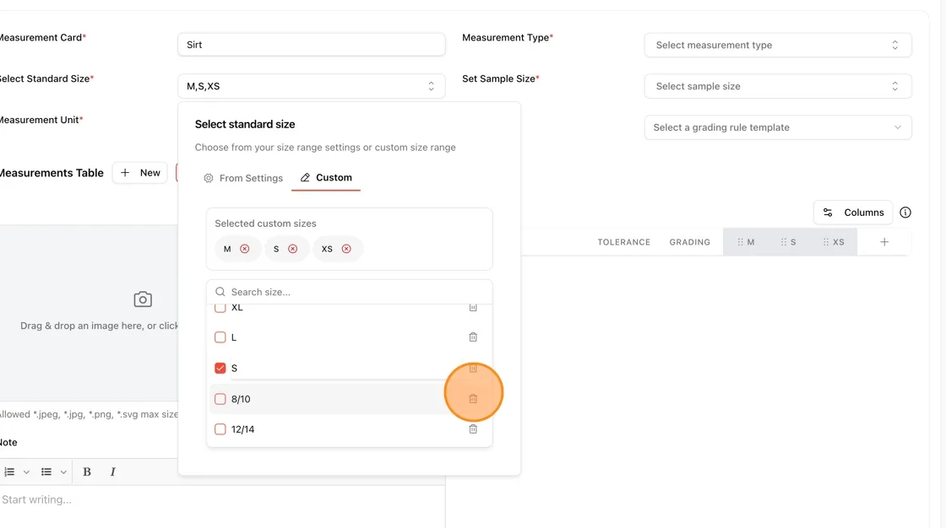
Task: Remove the M chip from selected sizes
Action: [244, 249]
